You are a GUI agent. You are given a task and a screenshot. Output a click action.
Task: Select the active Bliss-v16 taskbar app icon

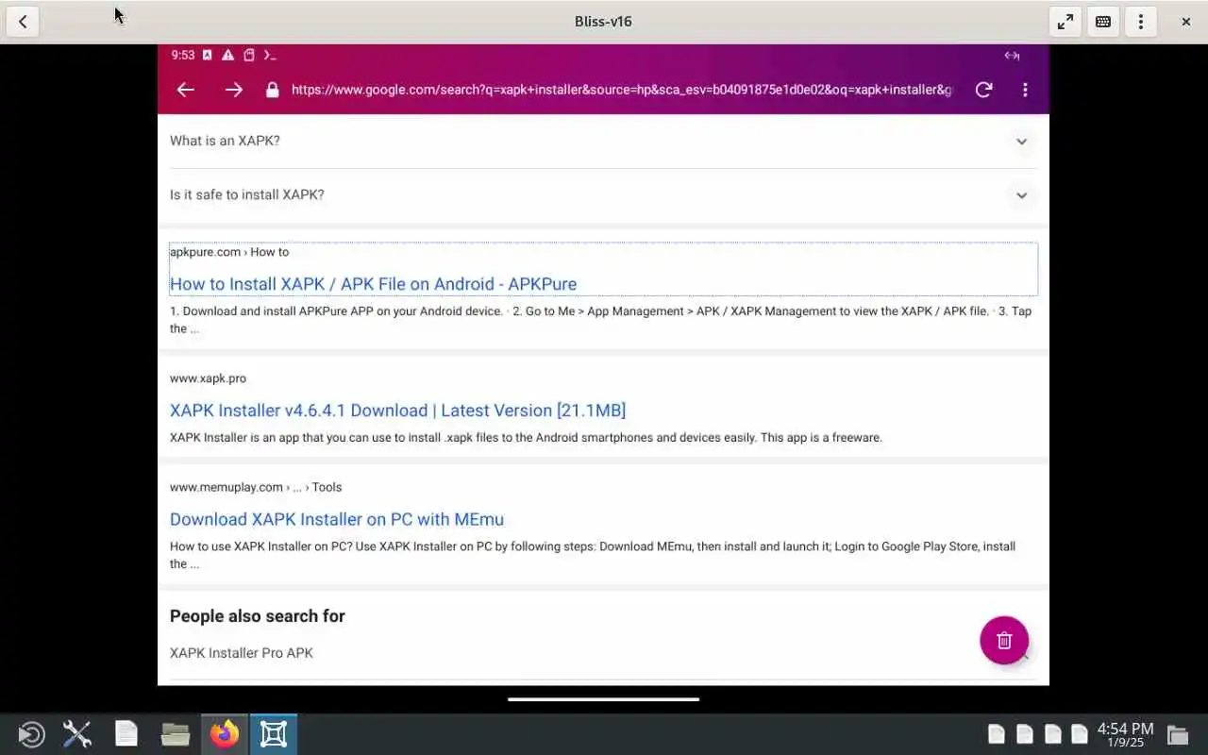(274, 734)
